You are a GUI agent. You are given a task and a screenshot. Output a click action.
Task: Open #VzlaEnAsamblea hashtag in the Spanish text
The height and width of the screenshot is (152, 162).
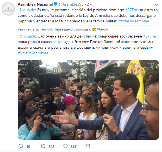click(x=134, y=21)
